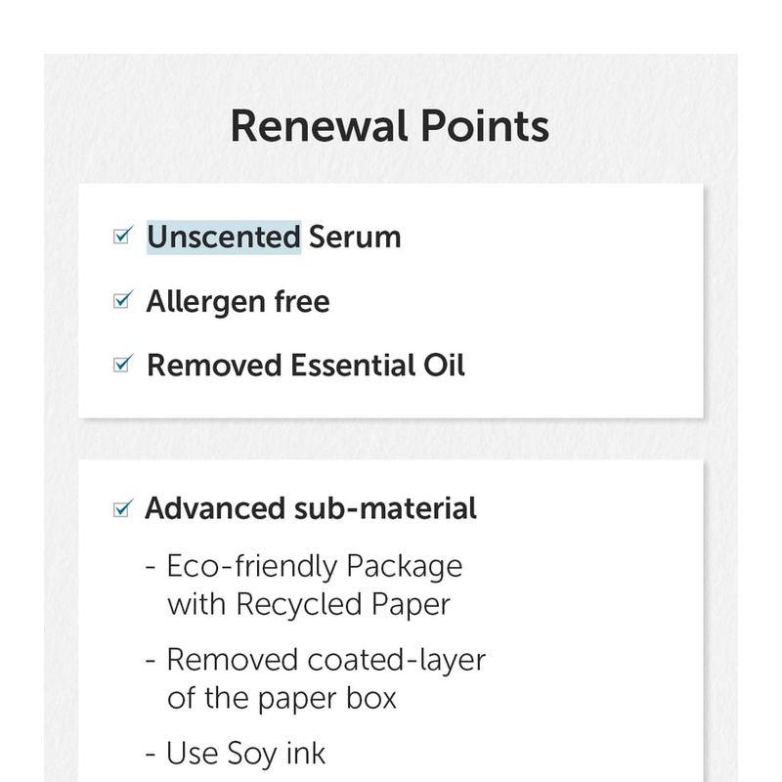The image size is (782, 782).
Task: Click the Use Soy ink text
Action: pyautogui.click(x=245, y=753)
